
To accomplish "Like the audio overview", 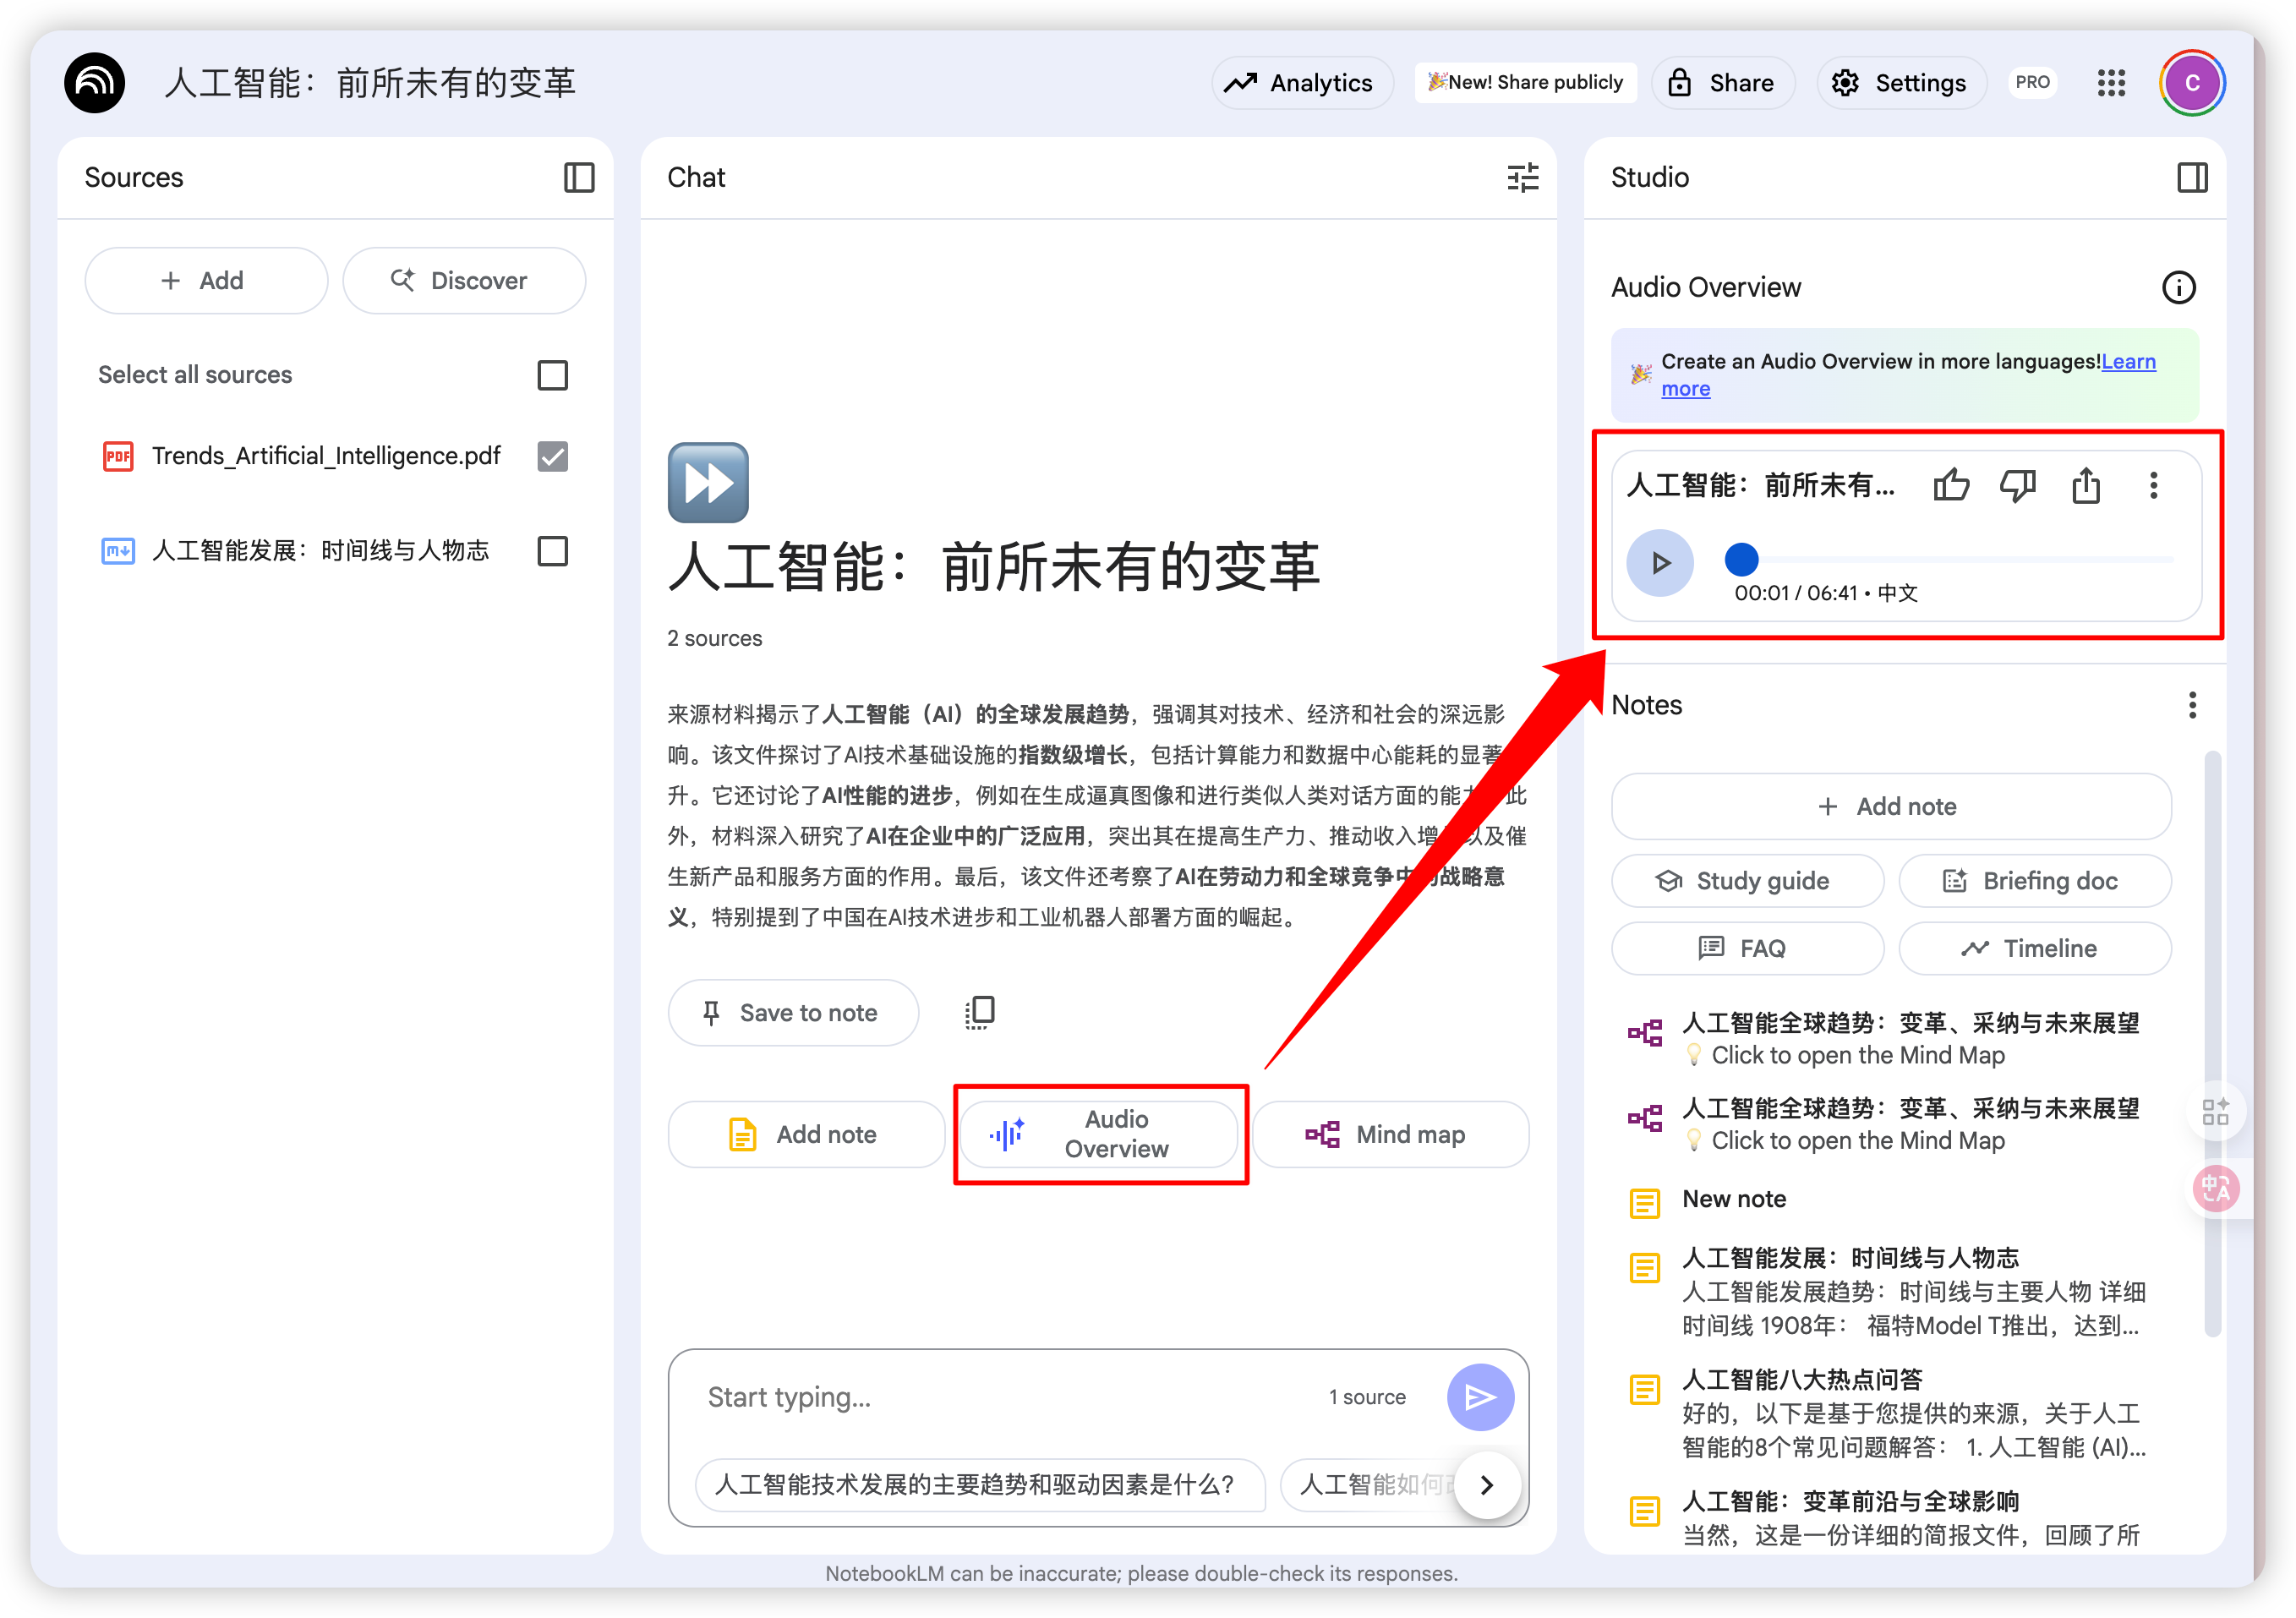I will click(1951, 486).
